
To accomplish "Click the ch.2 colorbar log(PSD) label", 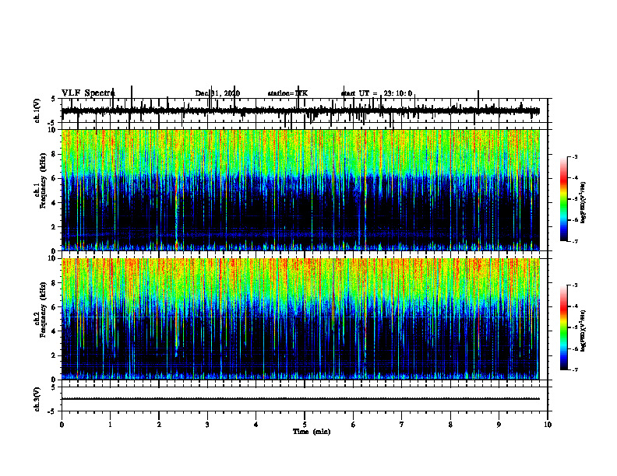I will coord(584,330).
